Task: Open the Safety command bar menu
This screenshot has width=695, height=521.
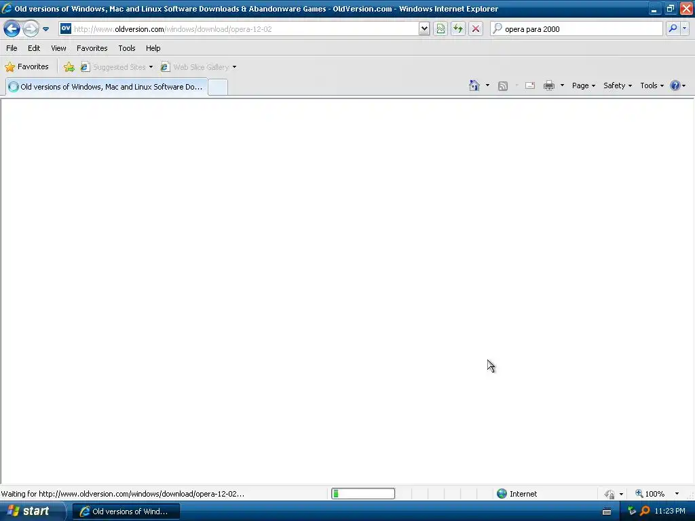Action: [x=618, y=85]
